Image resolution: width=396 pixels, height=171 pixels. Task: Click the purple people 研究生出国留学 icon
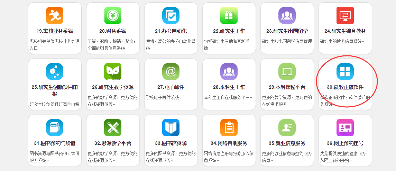pos(287,15)
